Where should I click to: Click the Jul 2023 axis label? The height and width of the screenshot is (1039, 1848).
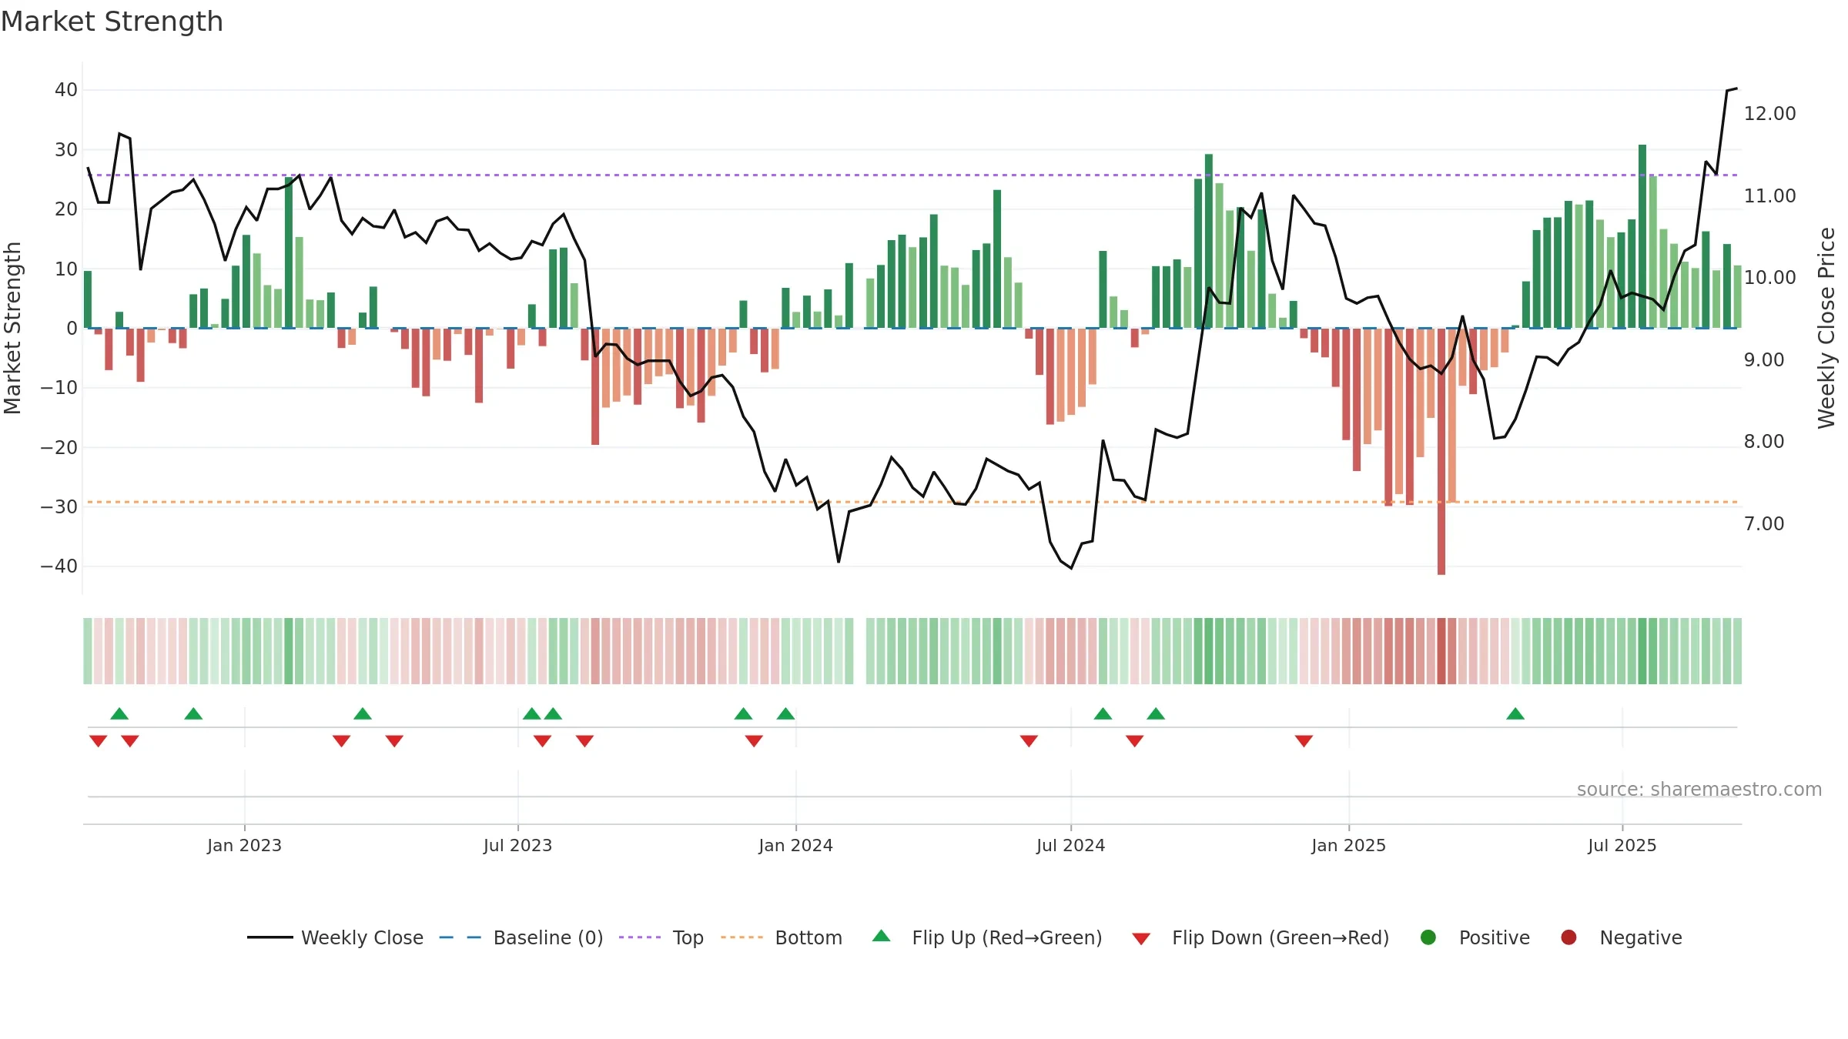[x=517, y=845]
